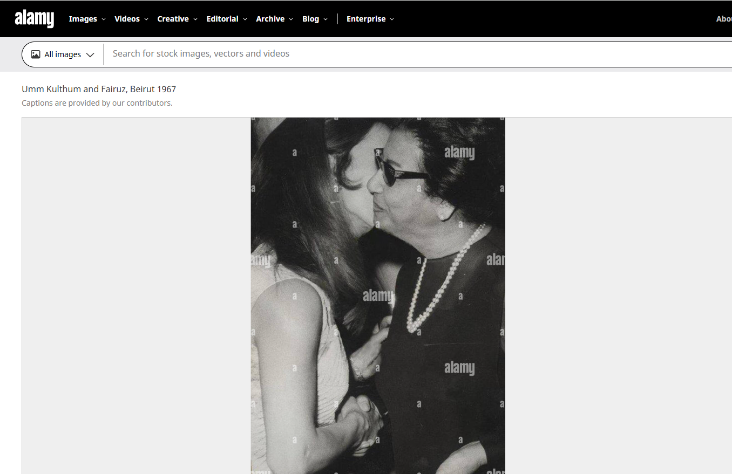
Task: Open the Archive menu
Action: [269, 19]
